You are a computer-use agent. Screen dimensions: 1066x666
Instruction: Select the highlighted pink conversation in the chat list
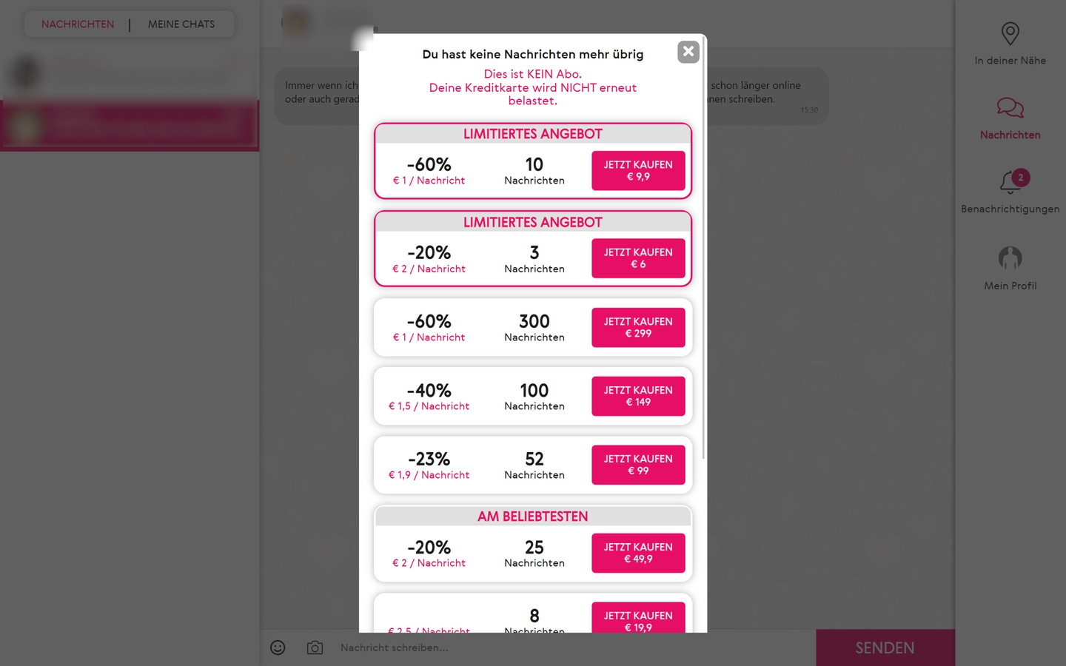coord(130,126)
